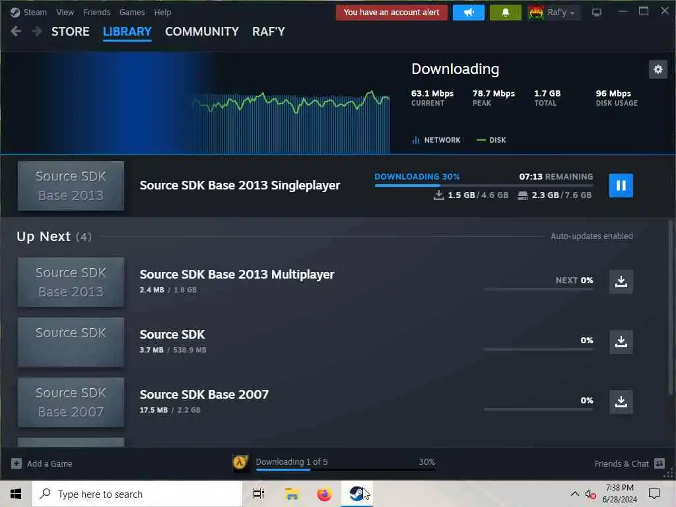Click muted volume icon in system tray
The height and width of the screenshot is (507, 676).
tap(590, 494)
